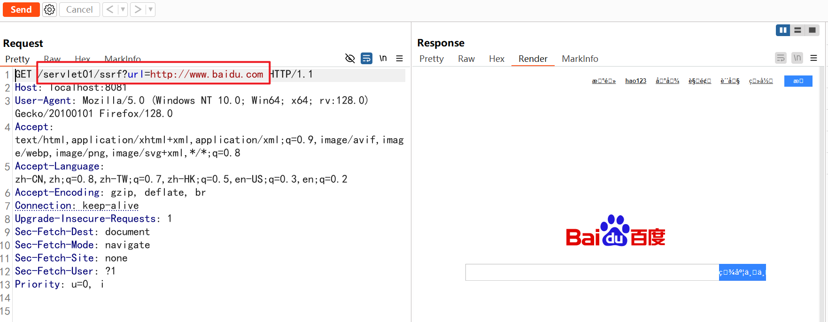The image size is (828, 322).
Task: Go to next request in history
Action: pos(138,9)
